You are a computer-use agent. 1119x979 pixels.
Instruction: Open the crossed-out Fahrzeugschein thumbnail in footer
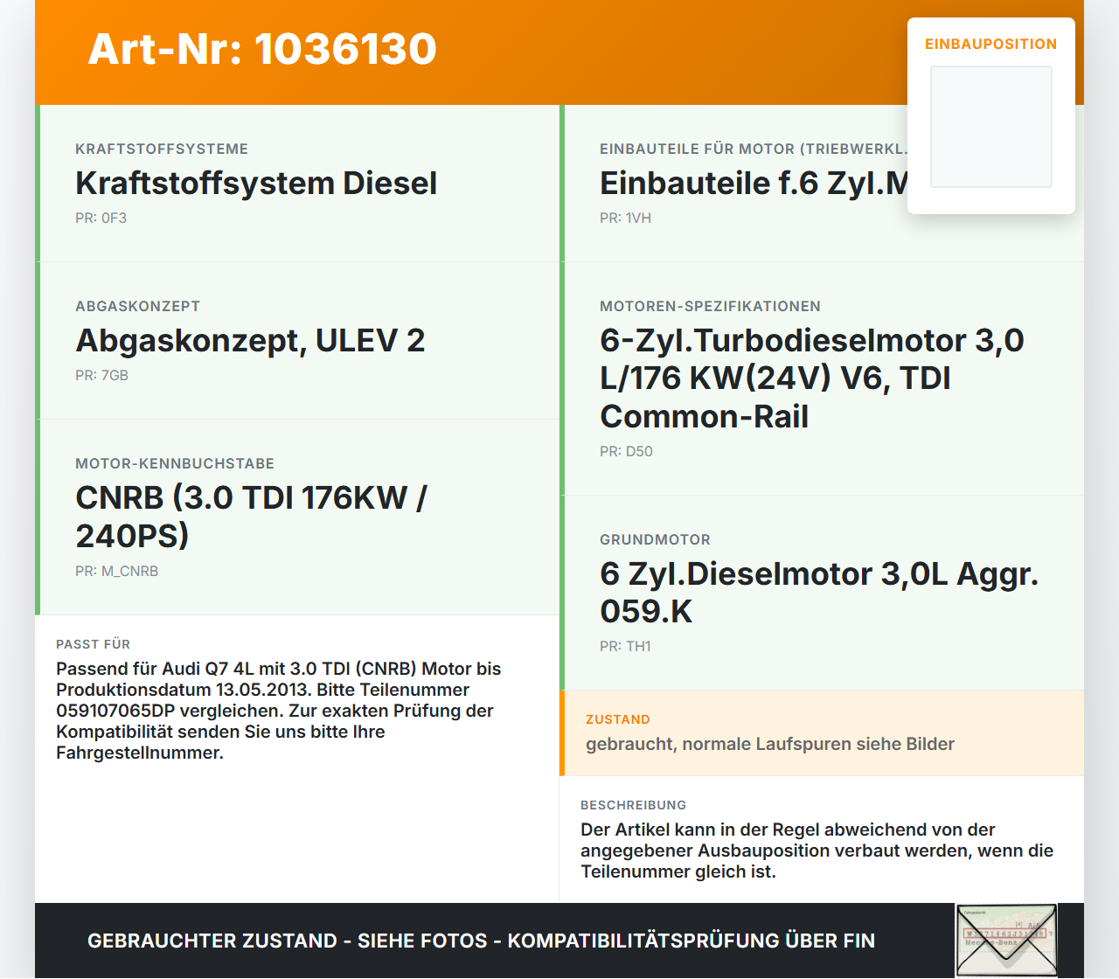point(1006,941)
